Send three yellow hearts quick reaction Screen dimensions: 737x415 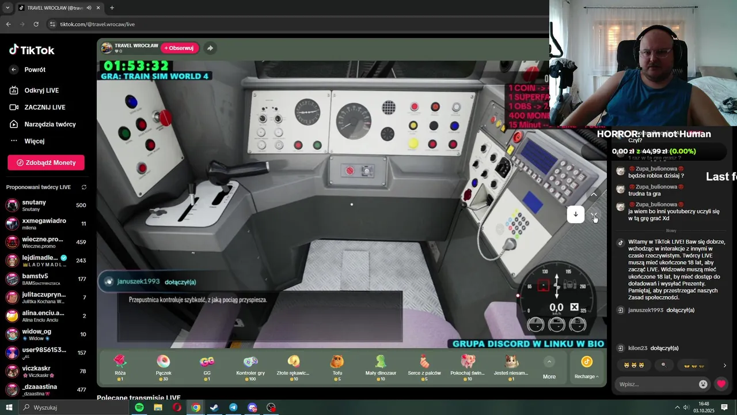694,365
